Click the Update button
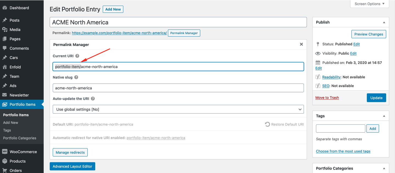 pyautogui.click(x=376, y=98)
